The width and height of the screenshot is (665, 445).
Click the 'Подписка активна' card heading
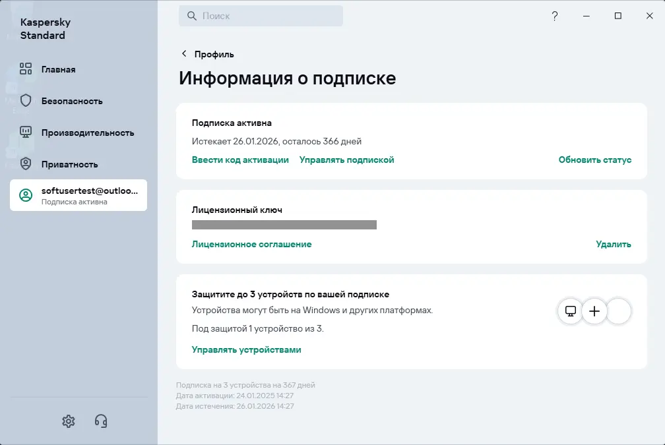click(x=232, y=123)
